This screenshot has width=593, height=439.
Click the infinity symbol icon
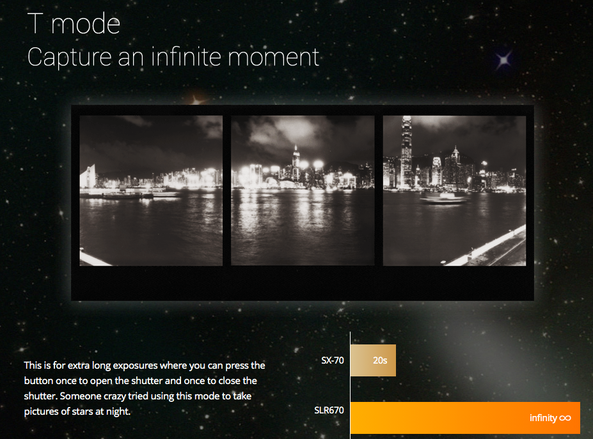tap(565, 418)
